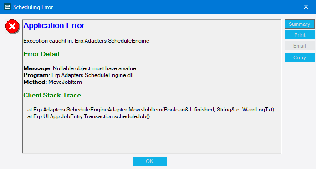Click the 'Exception caught in' line
The height and width of the screenshot is (169, 316).
point(86,41)
